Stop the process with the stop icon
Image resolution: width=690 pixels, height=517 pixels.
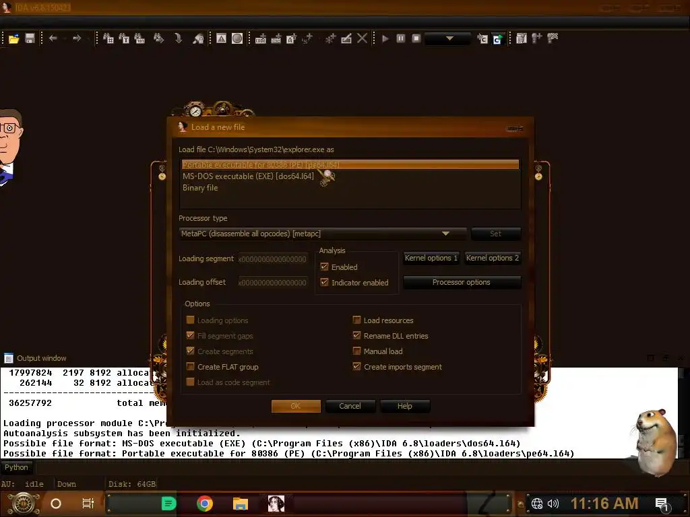coord(416,38)
